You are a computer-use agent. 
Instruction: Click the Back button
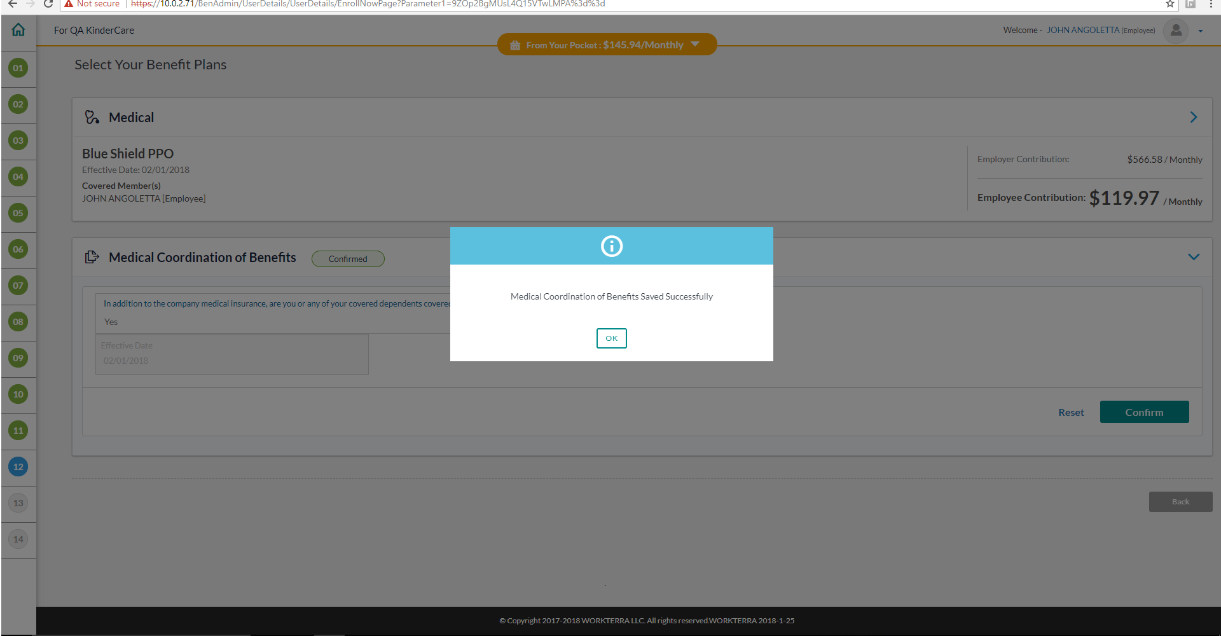click(x=1180, y=502)
